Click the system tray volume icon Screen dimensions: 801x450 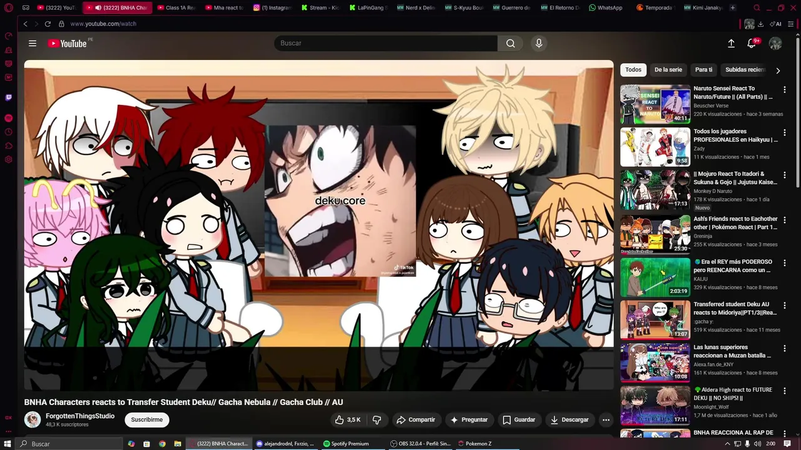pyautogui.click(x=758, y=444)
